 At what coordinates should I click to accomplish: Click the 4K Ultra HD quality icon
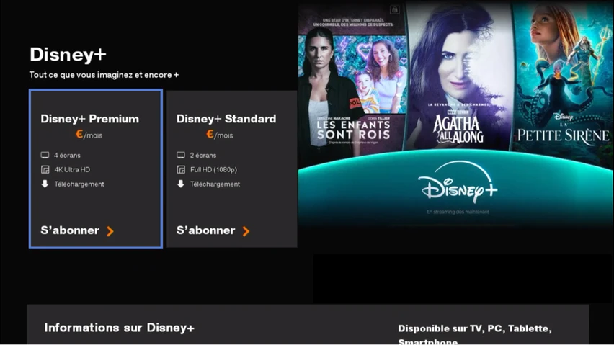45,170
